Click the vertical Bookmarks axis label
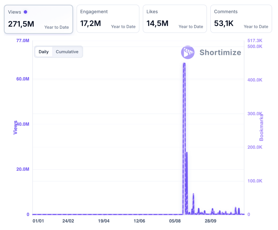This screenshot has width=278, height=230. [261, 127]
